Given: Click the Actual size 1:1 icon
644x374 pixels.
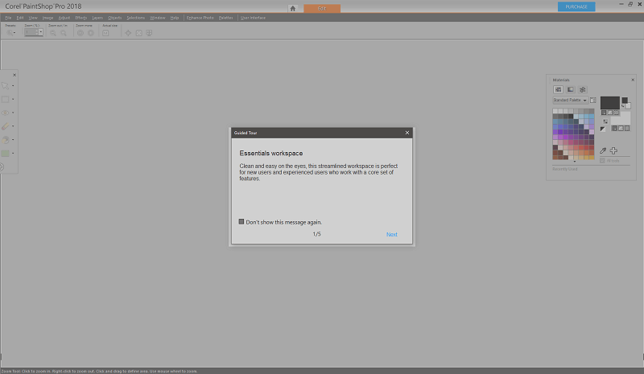Looking at the screenshot, I should 105,33.
